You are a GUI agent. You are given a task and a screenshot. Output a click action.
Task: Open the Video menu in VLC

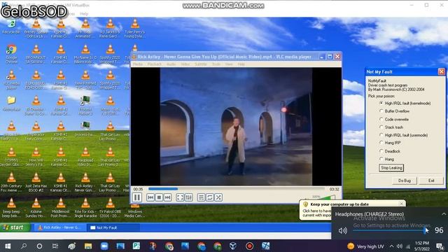[185, 64]
